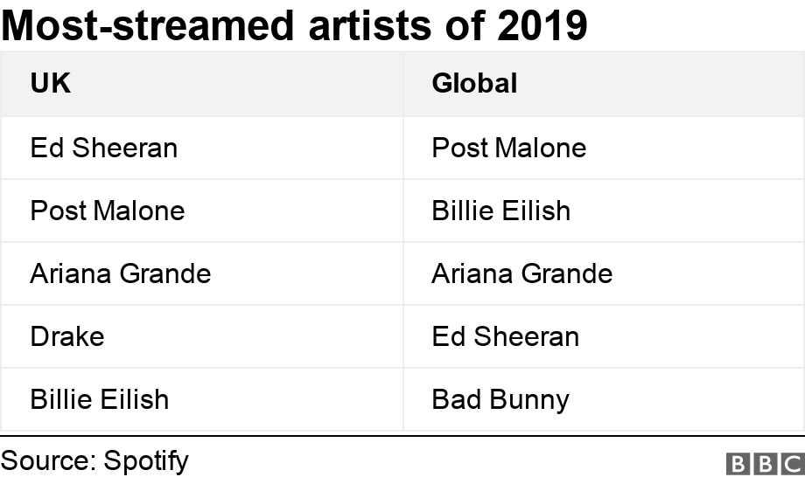
Task: Click the BBC logo
Action: (765, 463)
